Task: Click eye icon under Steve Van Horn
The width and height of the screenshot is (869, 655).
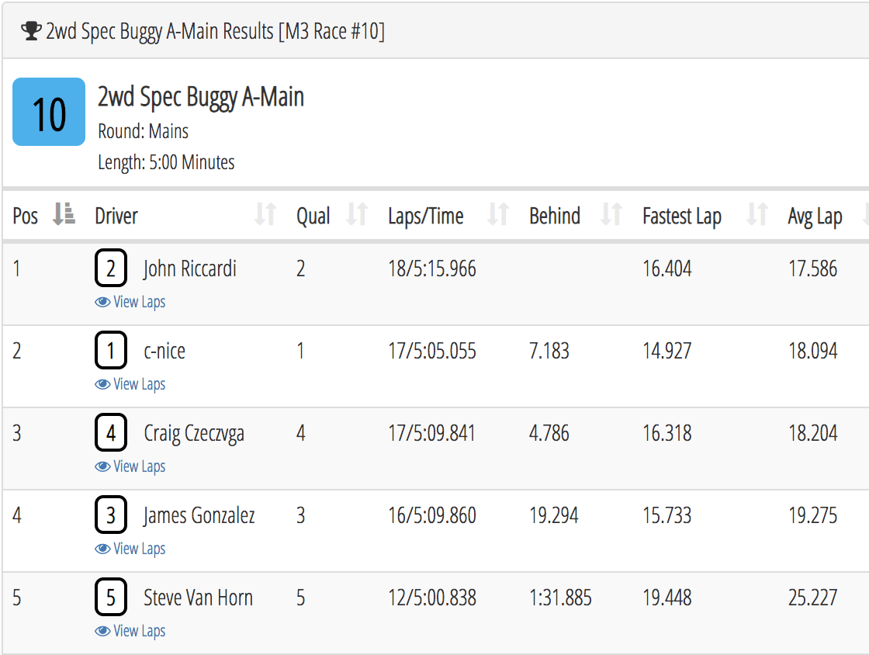Action: click(102, 631)
